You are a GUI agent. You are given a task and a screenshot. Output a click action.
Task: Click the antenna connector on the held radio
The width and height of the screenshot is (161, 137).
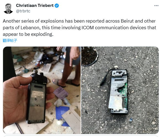[36, 72]
